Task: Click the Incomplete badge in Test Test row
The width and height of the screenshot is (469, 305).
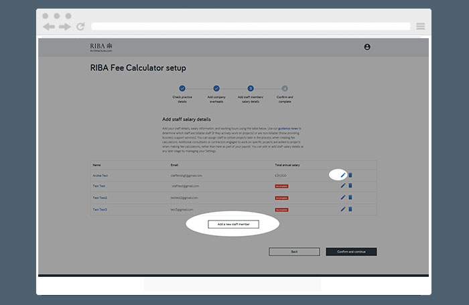Action: point(281,186)
